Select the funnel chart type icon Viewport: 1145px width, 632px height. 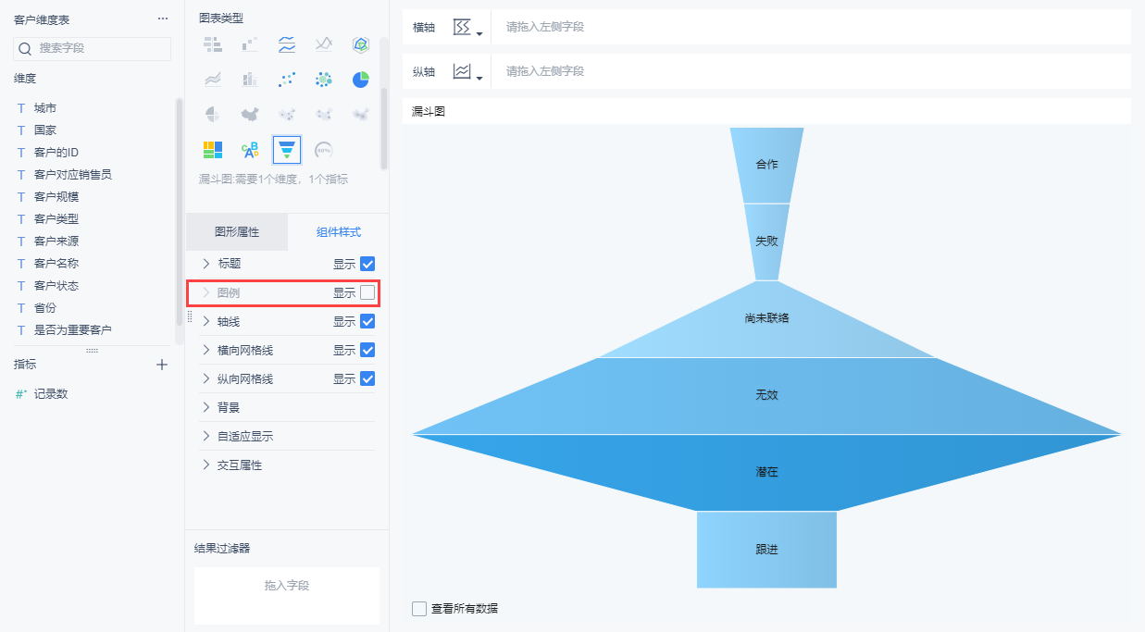(x=287, y=149)
